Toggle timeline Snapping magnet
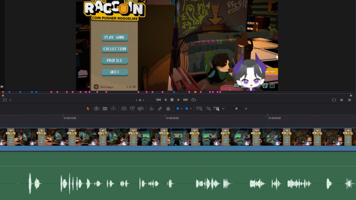Viewport: 356px width, 200px height. point(152,109)
